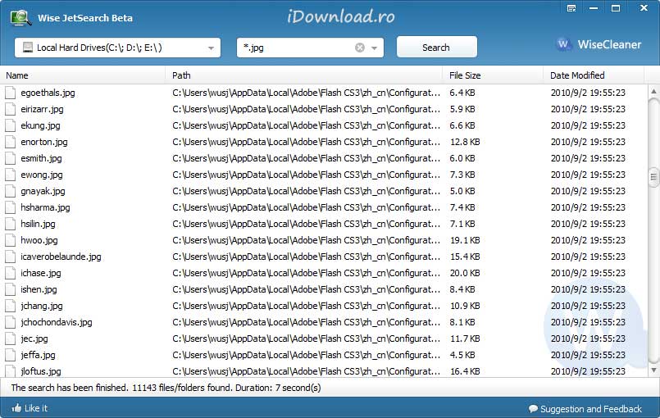Select the jloftus.jpg file name
This screenshot has width=660, height=418.
coord(41,371)
